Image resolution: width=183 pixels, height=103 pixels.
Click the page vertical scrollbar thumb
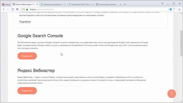181,43
